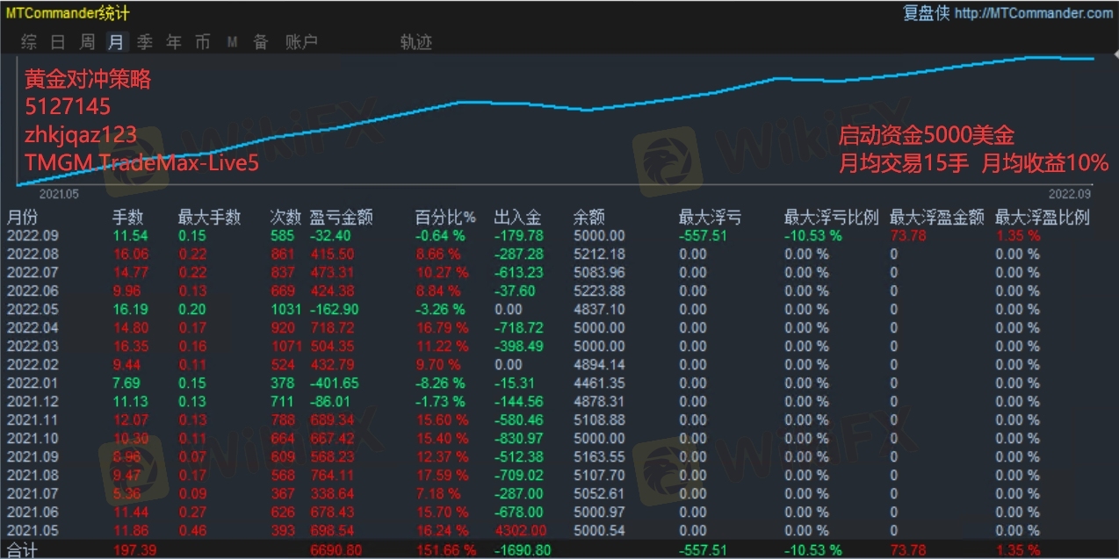
Task: Open the 日 daily statistics tab
Action: [x=58, y=42]
